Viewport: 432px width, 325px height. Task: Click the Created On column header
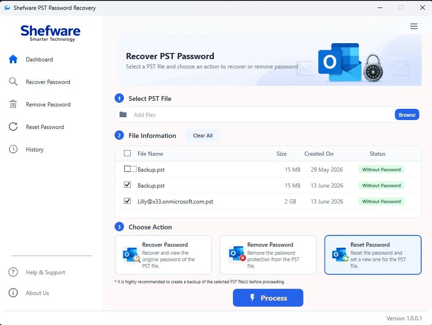pos(318,153)
